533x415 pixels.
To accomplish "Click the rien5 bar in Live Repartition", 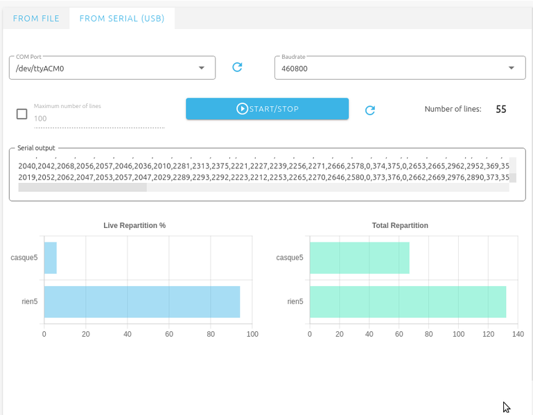I will (141, 301).
